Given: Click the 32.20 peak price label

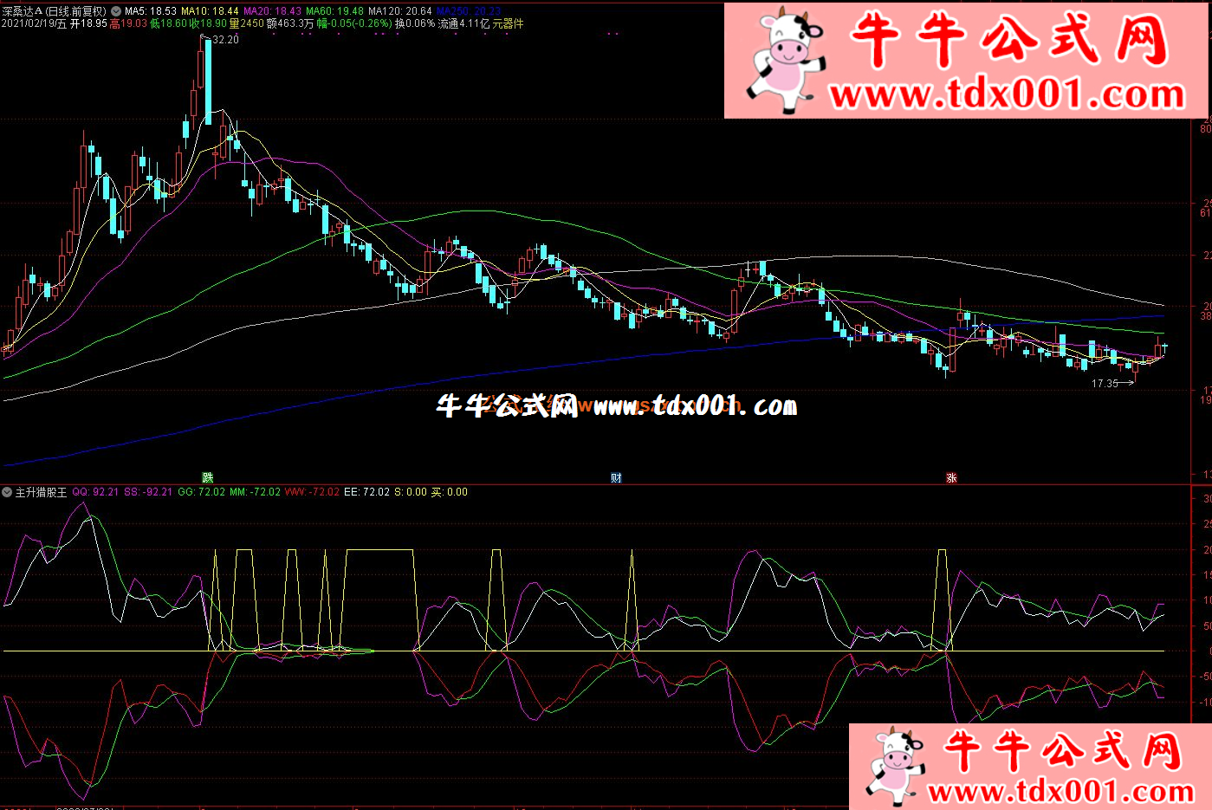Looking at the screenshot, I should coord(225,40).
